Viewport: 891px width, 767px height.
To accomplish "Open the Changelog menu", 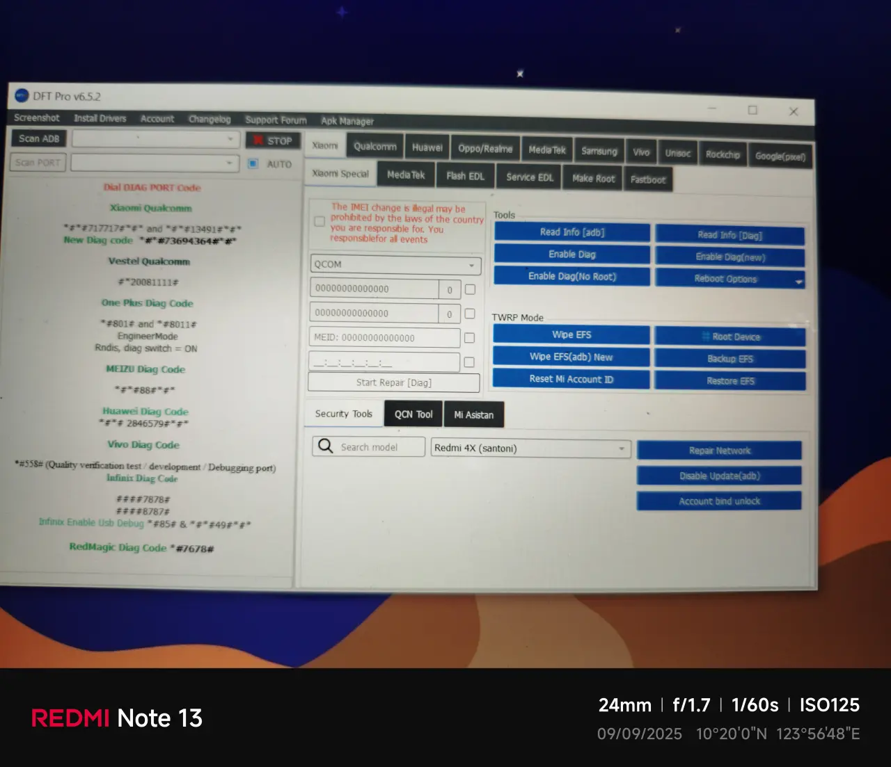I will coord(210,119).
